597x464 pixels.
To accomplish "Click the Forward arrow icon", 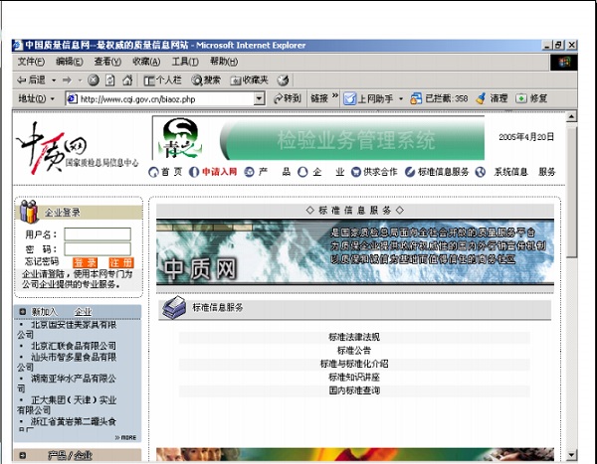I will tap(68, 79).
